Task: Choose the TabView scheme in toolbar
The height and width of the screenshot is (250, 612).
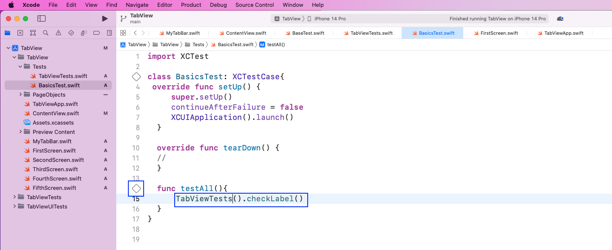Action: point(288,19)
